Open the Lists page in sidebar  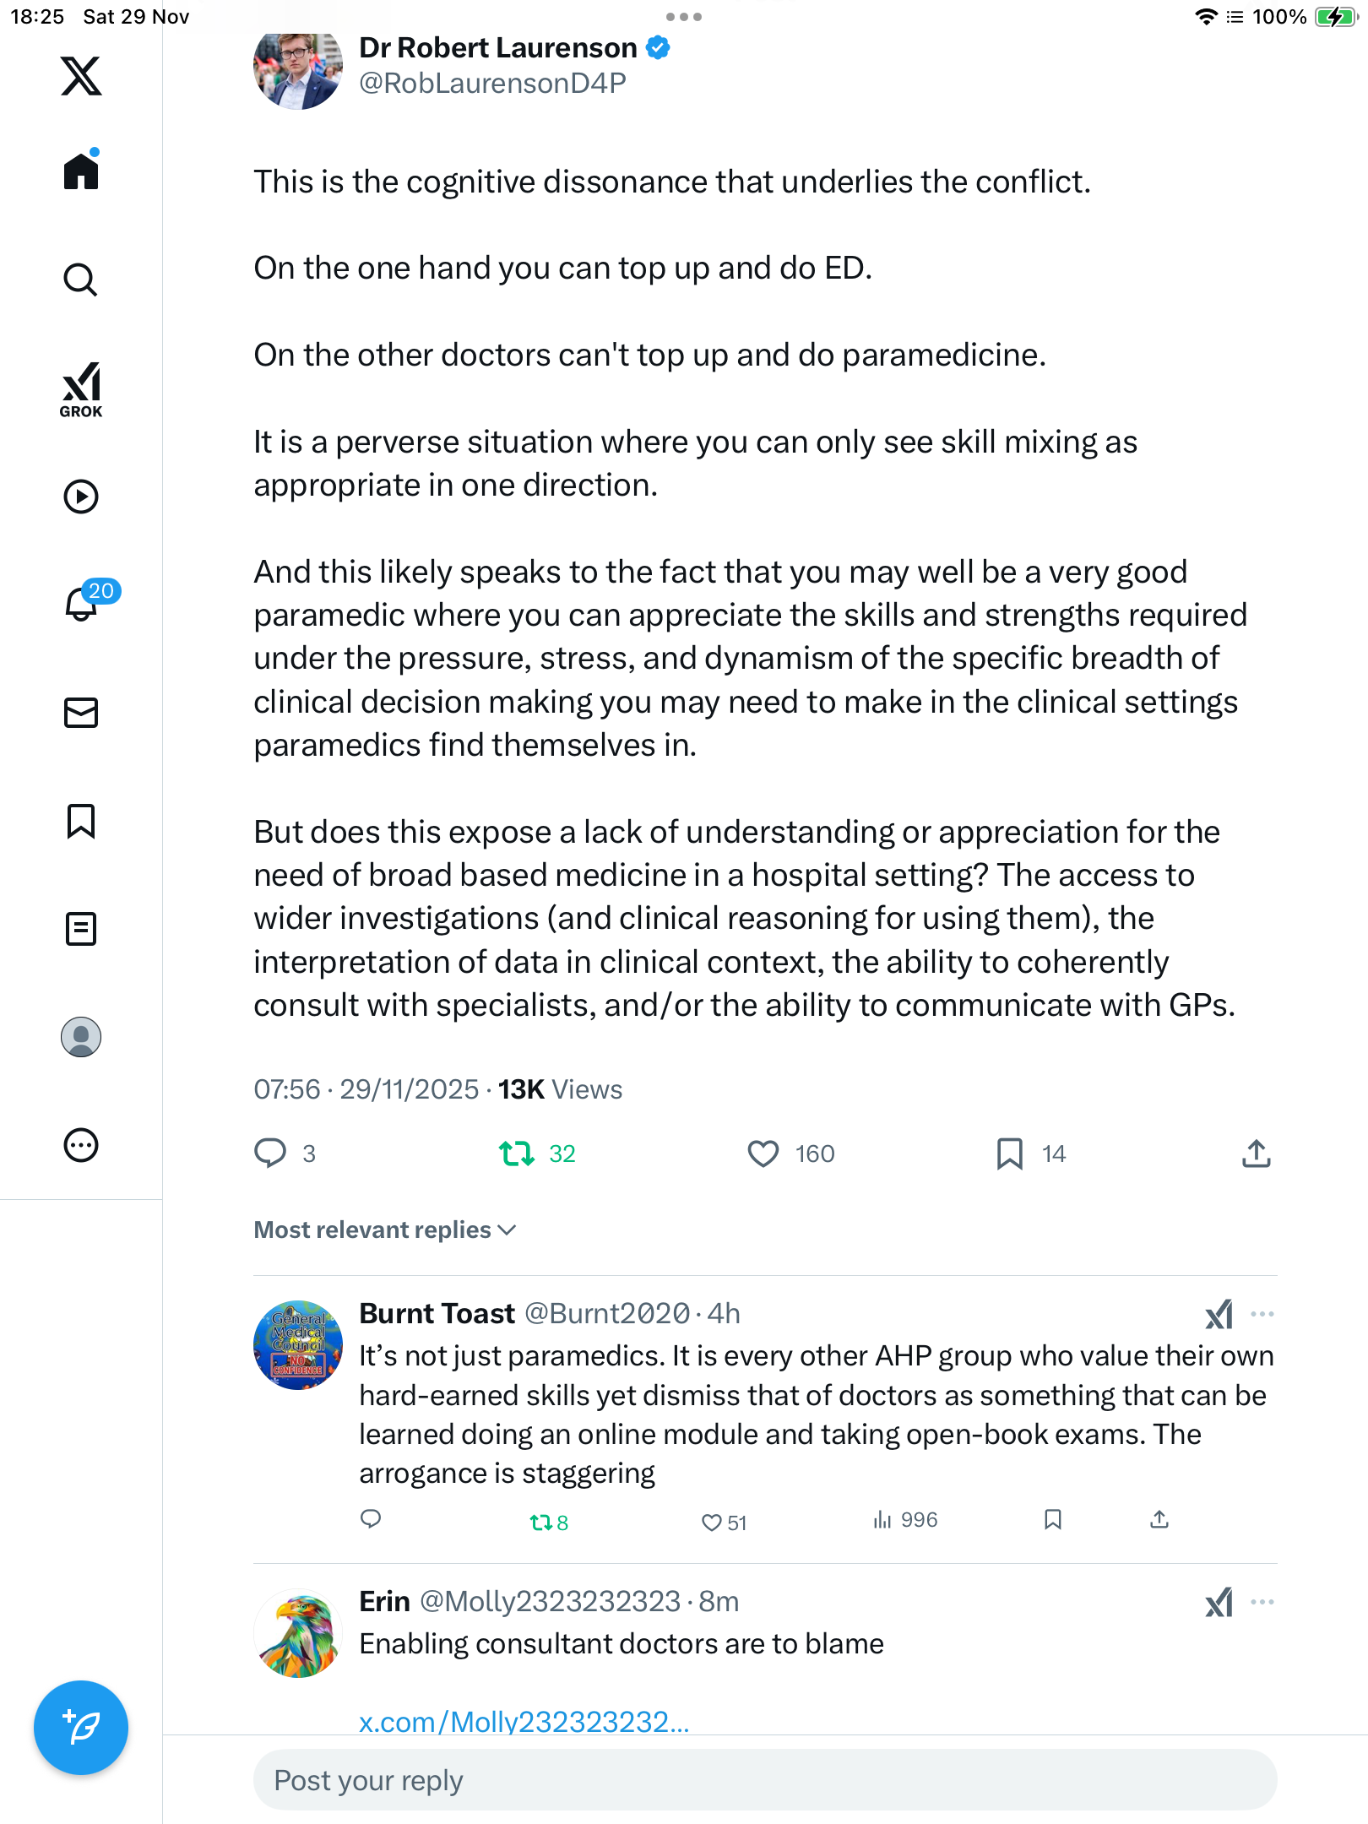(81, 929)
